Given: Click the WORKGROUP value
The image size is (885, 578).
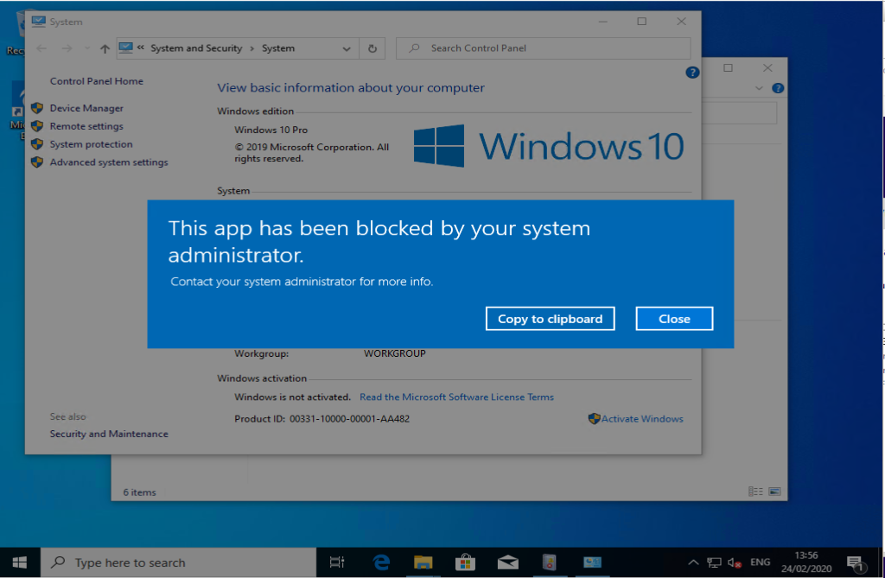Looking at the screenshot, I should pos(394,353).
